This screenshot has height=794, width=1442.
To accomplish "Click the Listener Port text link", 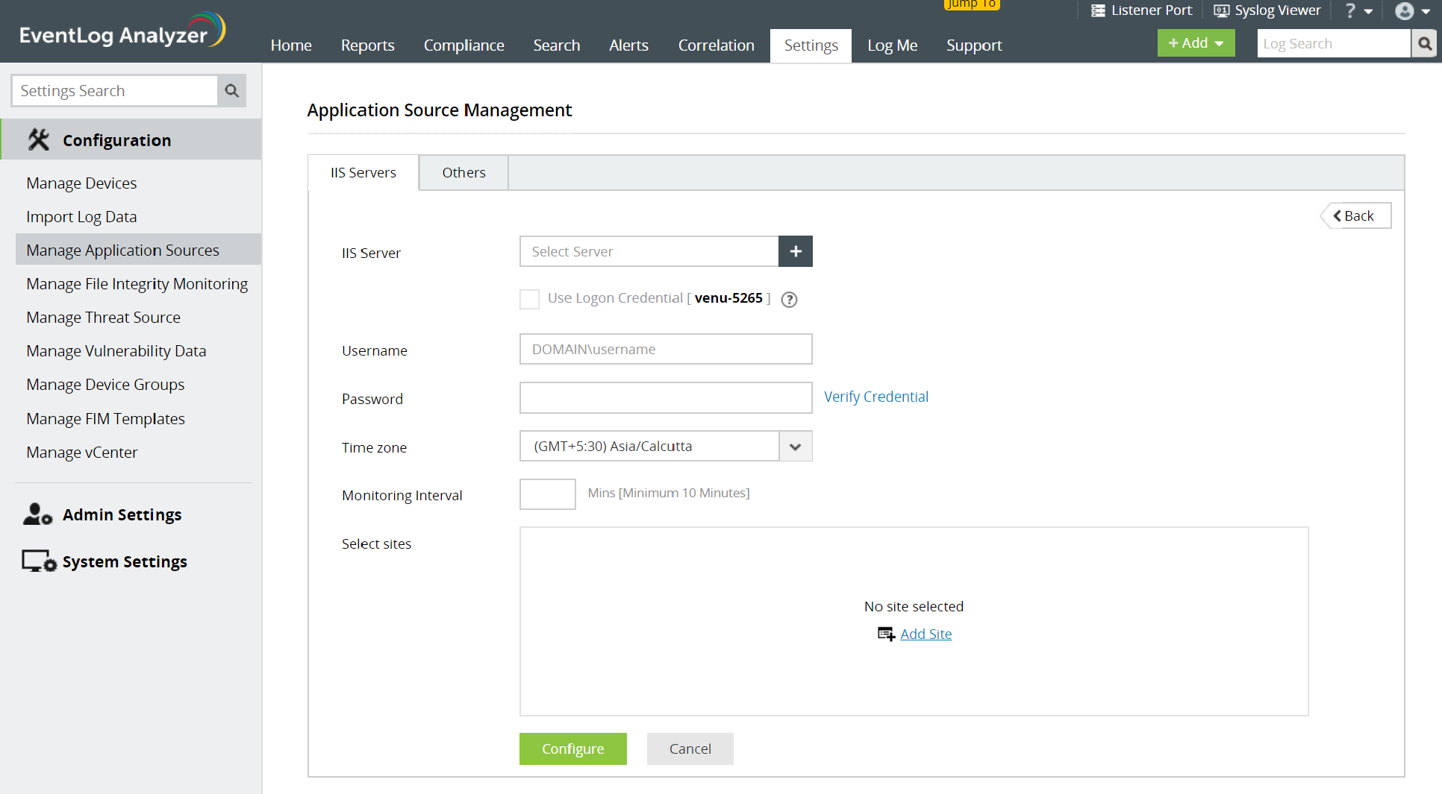I will coord(1151,10).
